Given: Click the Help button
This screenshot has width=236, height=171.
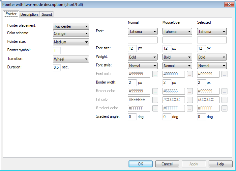Looking at the screenshot, I should tap(221, 164).
